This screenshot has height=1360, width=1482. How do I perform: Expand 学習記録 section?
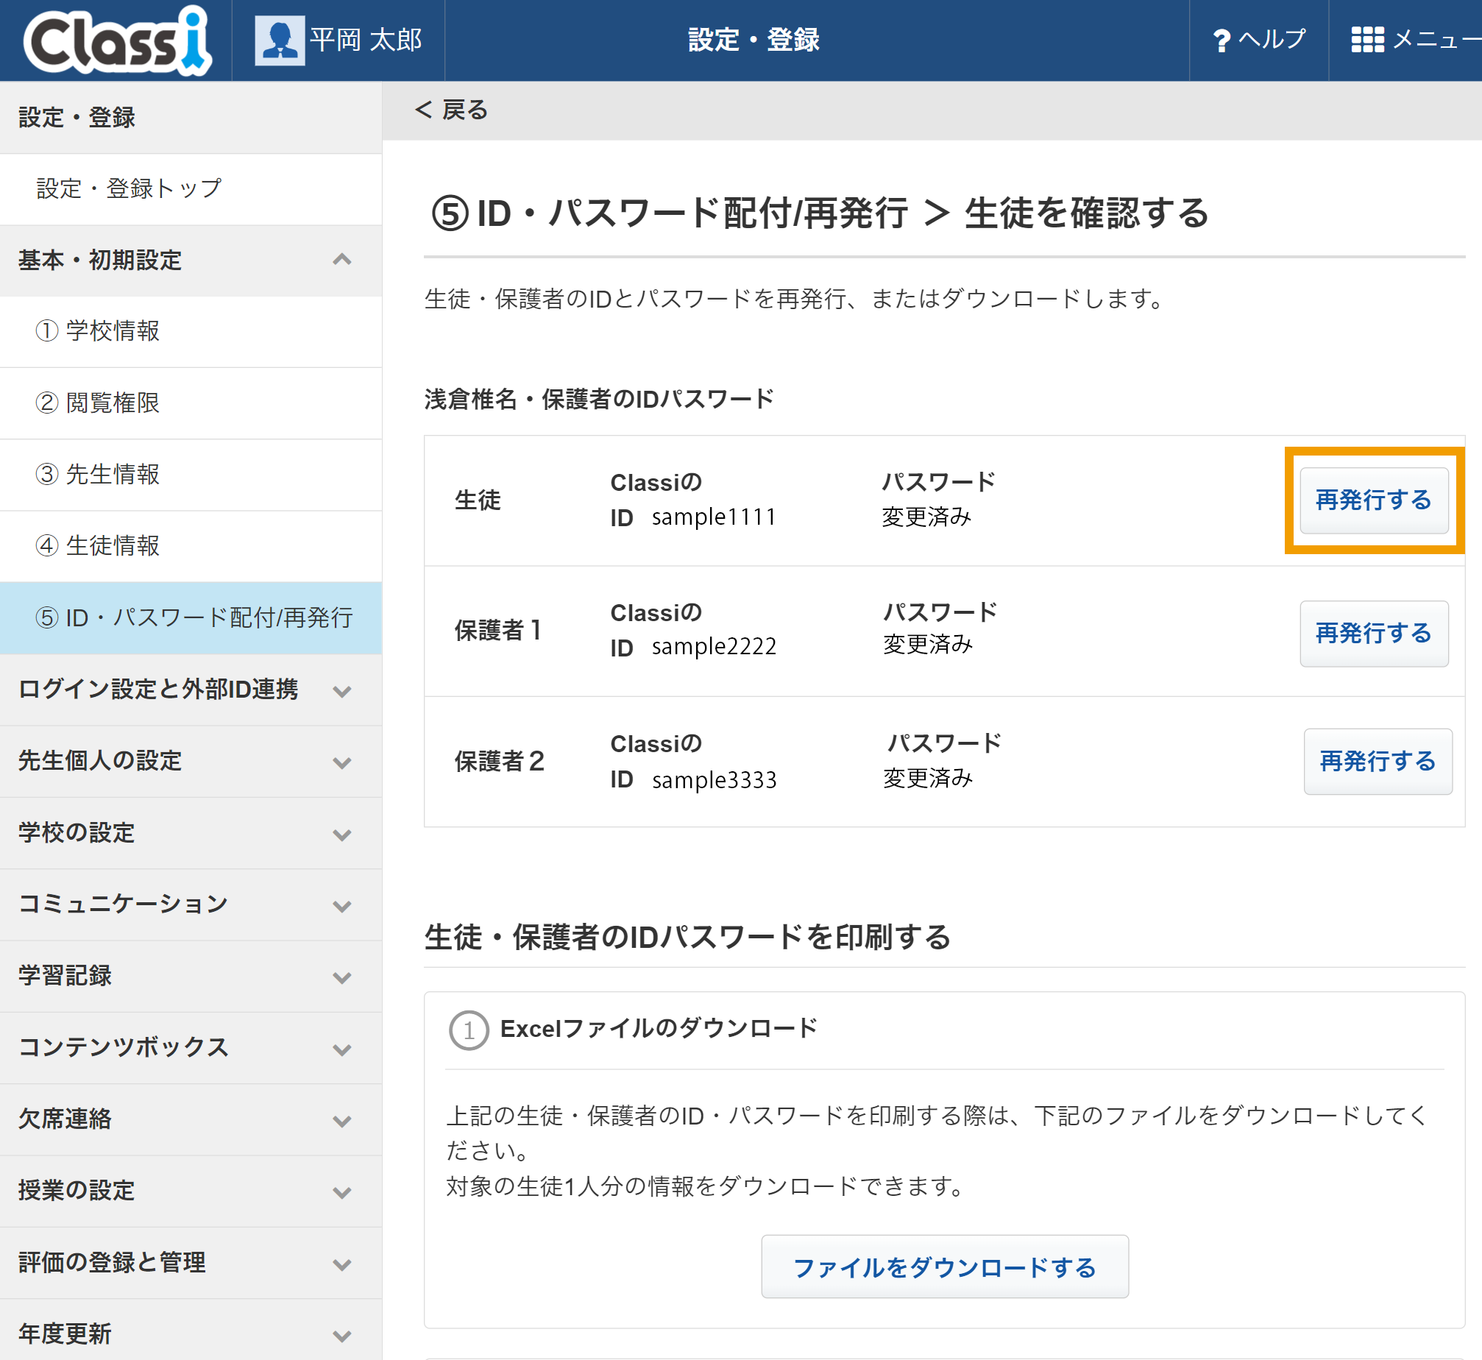click(191, 976)
